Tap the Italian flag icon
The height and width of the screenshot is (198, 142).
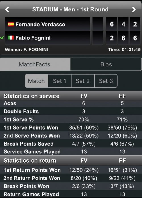pos(11,38)
